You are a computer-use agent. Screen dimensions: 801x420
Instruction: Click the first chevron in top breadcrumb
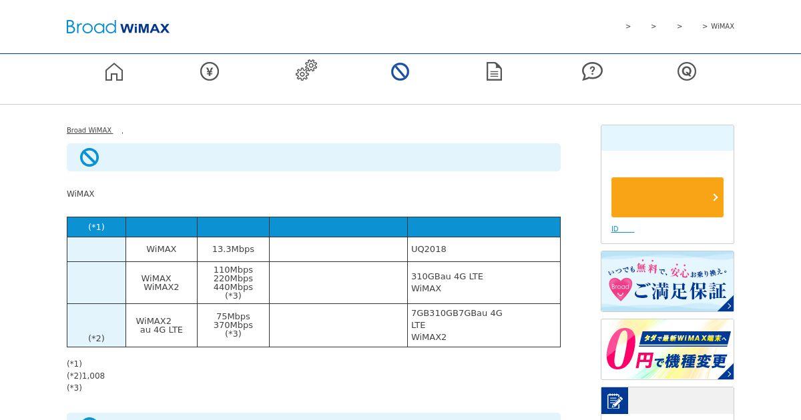(x=628, y=26)
